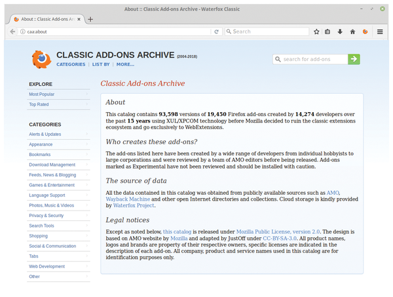Screen dimensions: 393x297
Task: Follow the Mozilla link in Legal notices
Action: coord(179,238)
